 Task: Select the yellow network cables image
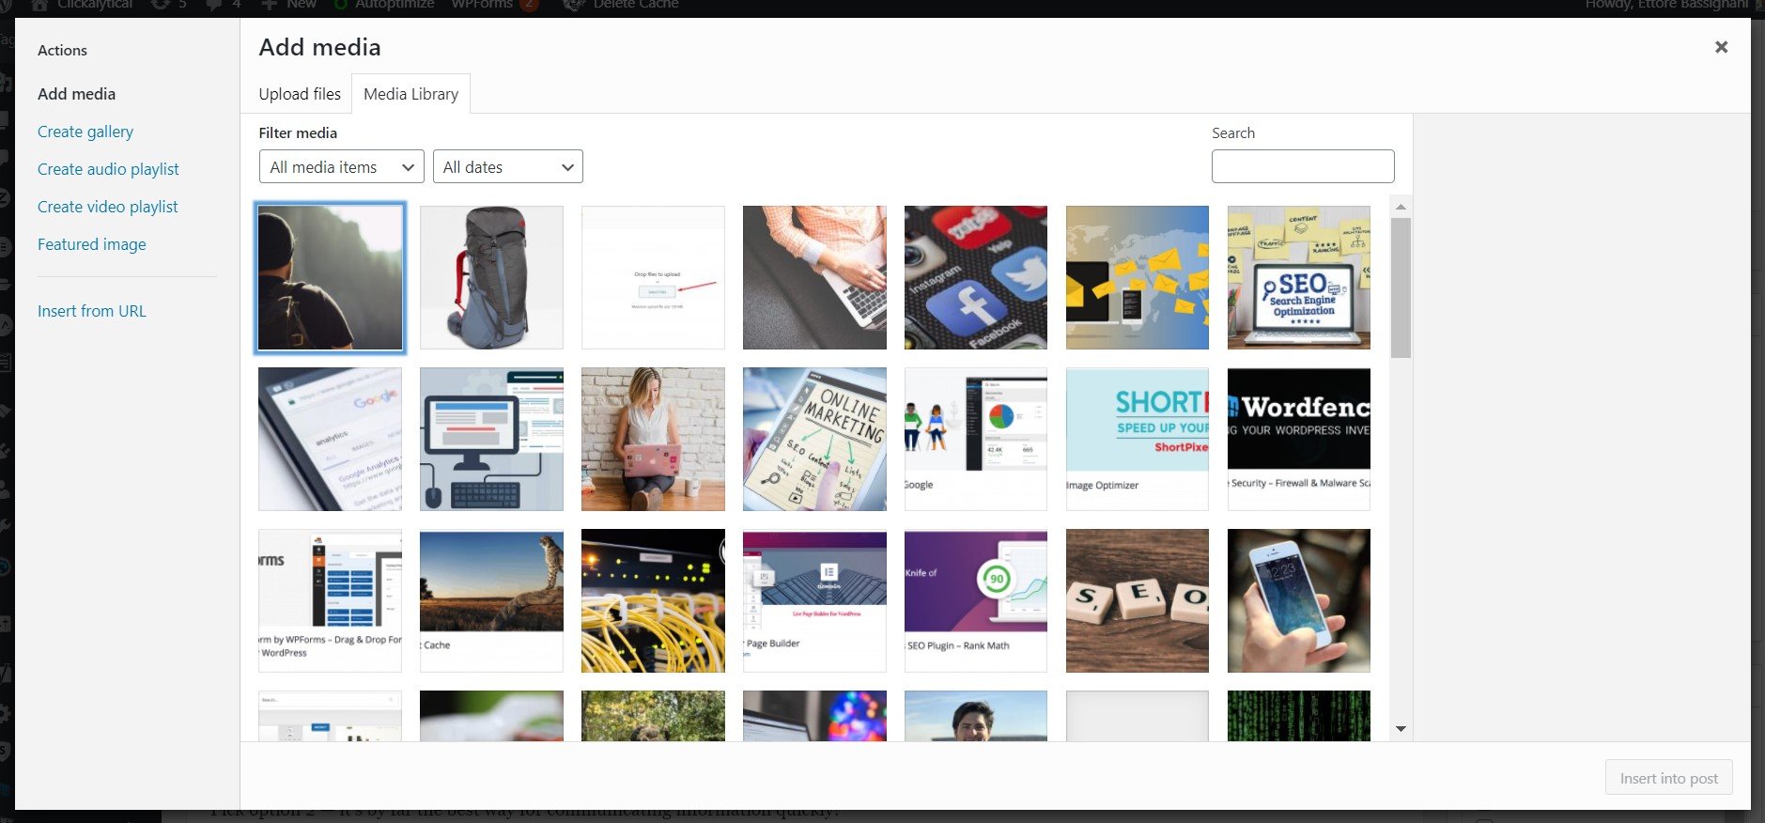pos(653,600)
